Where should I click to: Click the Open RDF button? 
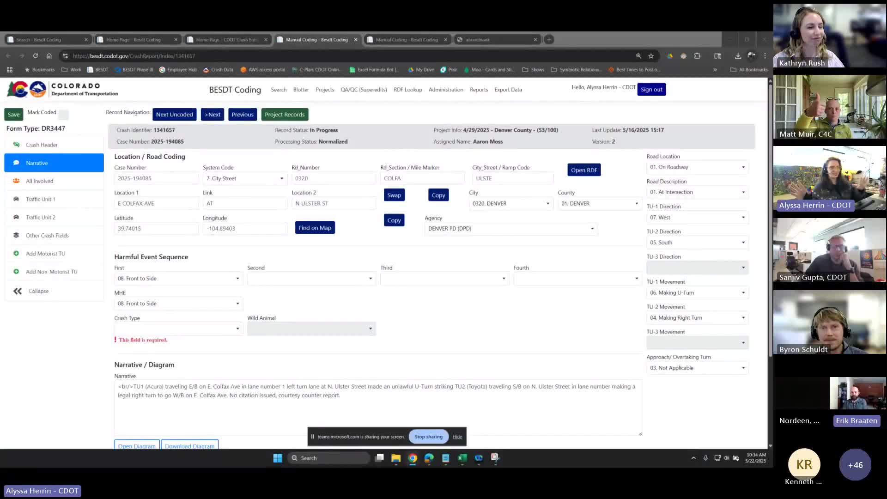coord(583,170)
